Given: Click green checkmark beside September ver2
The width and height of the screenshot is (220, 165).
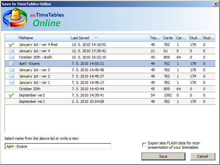Looking at the screenshot, I should pos(12,95).
